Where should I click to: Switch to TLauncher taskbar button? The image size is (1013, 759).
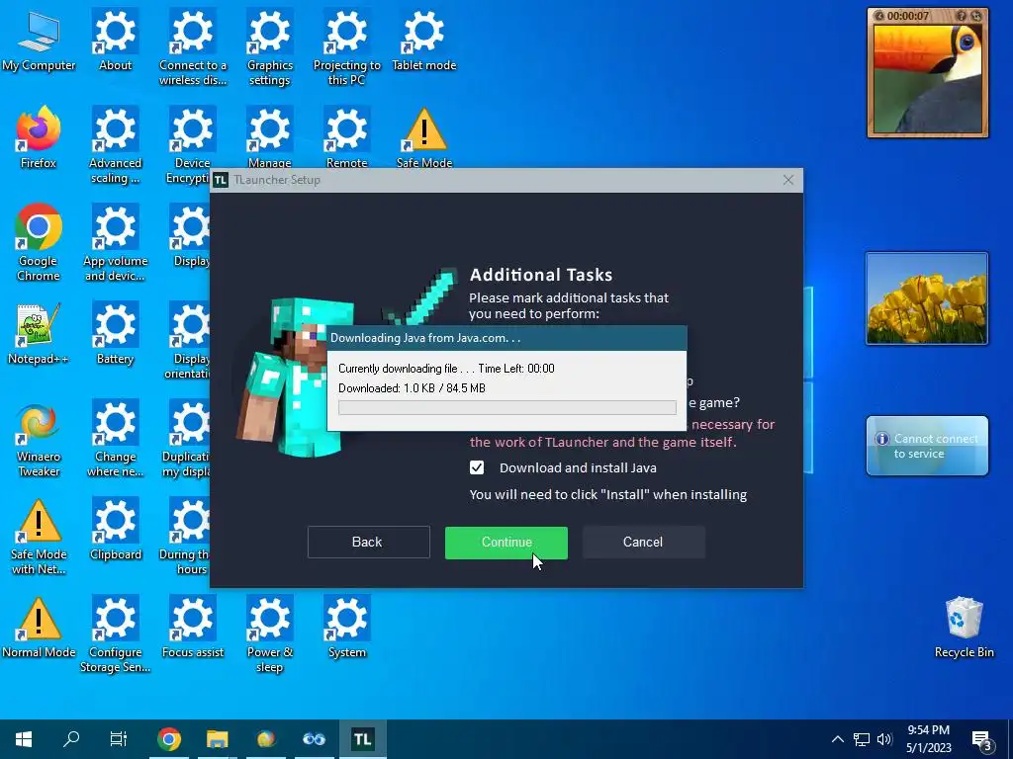pos(362,739)
